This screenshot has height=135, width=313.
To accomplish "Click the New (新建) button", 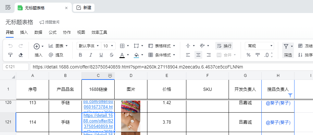I will [x=84, y=7].
